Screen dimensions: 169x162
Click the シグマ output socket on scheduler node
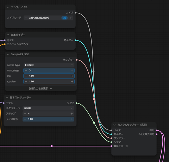76,103
